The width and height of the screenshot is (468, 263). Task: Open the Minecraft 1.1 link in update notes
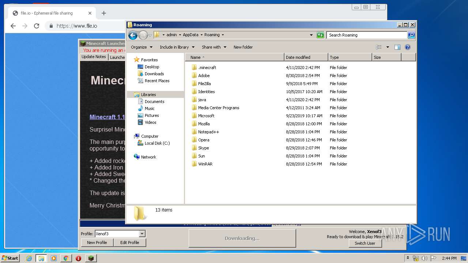pyautogui.click(x=107, y=117)
